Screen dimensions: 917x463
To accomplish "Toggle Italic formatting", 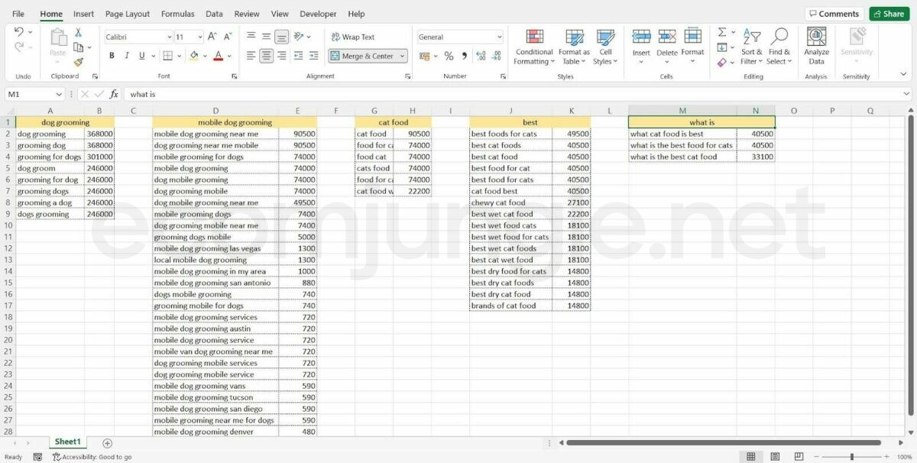I will pos(127,56).
